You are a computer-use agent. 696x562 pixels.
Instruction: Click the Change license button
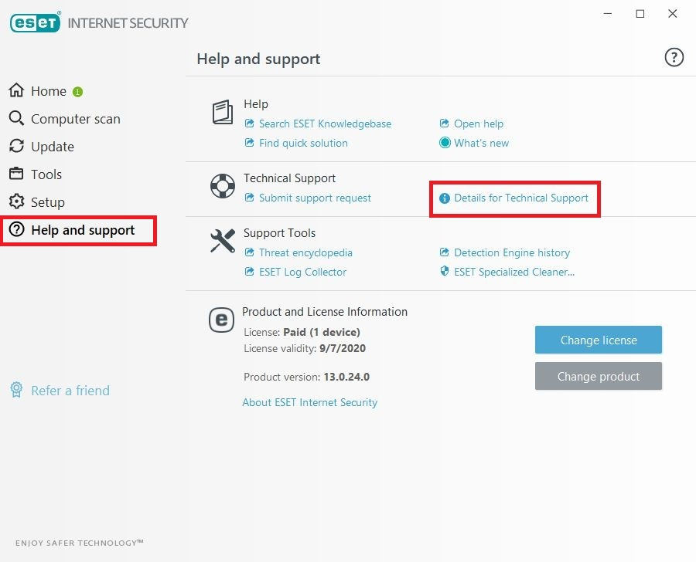pos(599,340)
